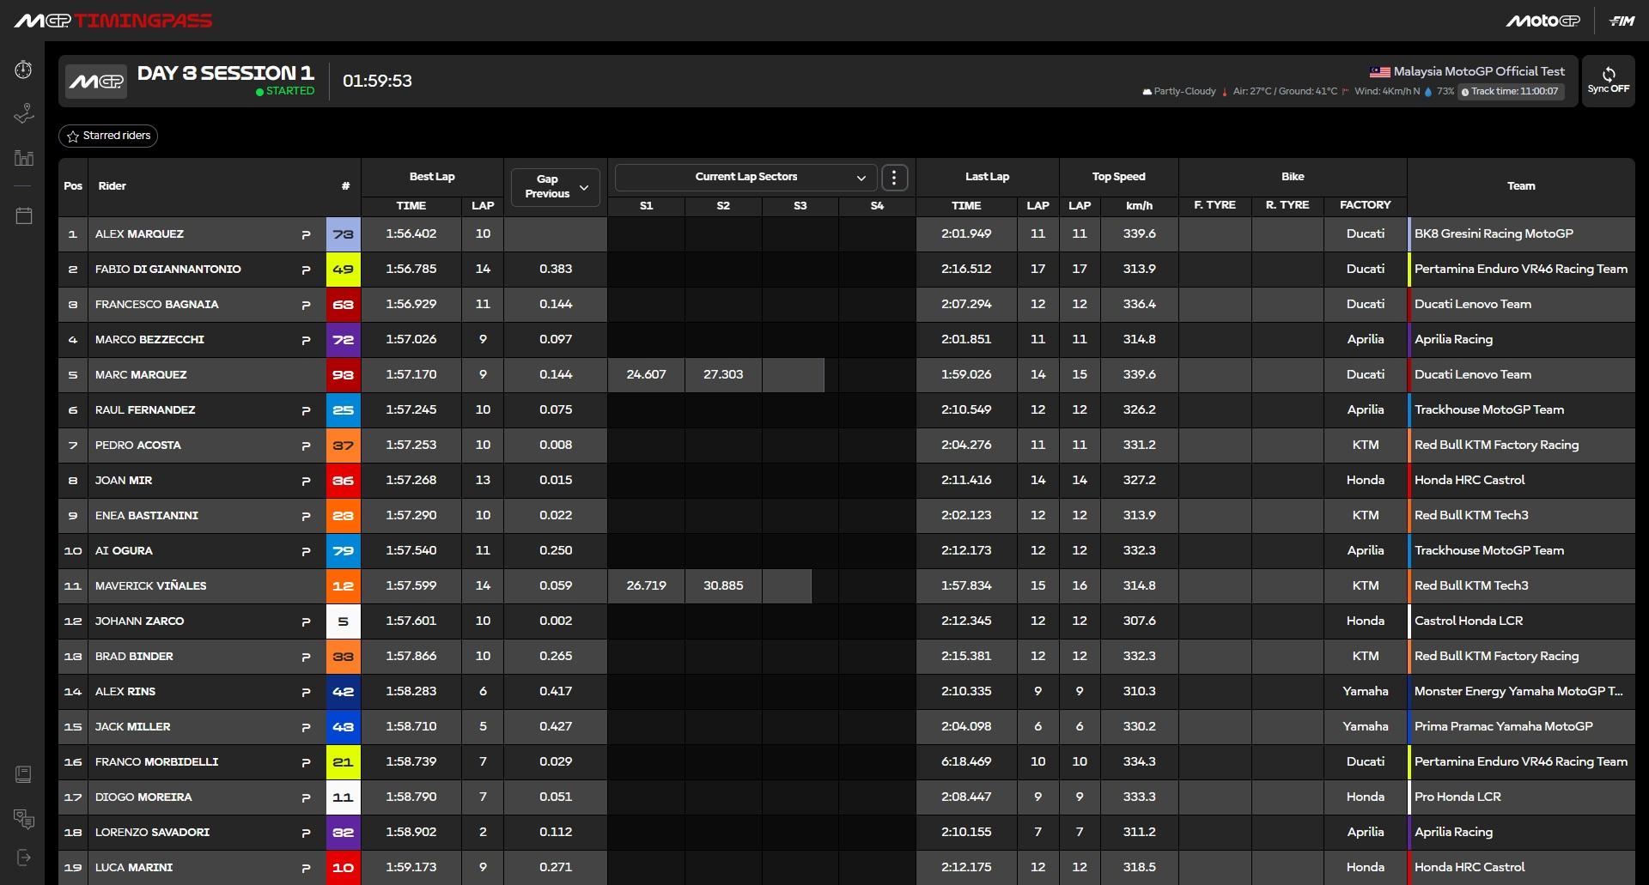Click the last lap time 6:18.469
The height and width of the screenshot is (885, 1649).
(966, 762)
